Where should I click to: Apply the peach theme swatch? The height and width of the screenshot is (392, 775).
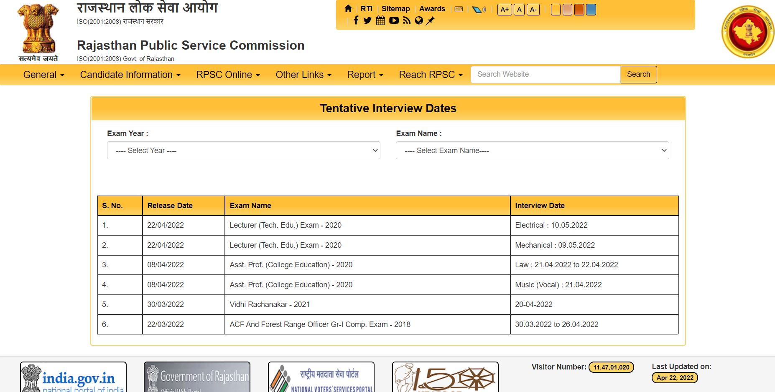click(567, 10)
